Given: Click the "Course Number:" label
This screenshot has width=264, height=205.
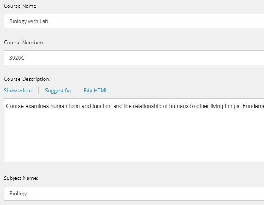Looking at the screenshot, I should [23, 43].
